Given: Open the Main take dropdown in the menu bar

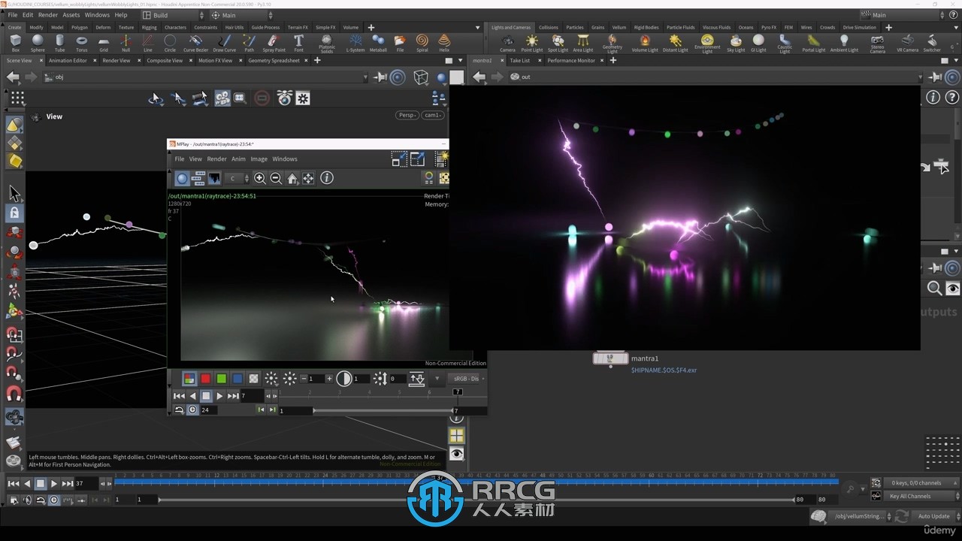Looking at the screenshot, I should click(x=241, y=15).
